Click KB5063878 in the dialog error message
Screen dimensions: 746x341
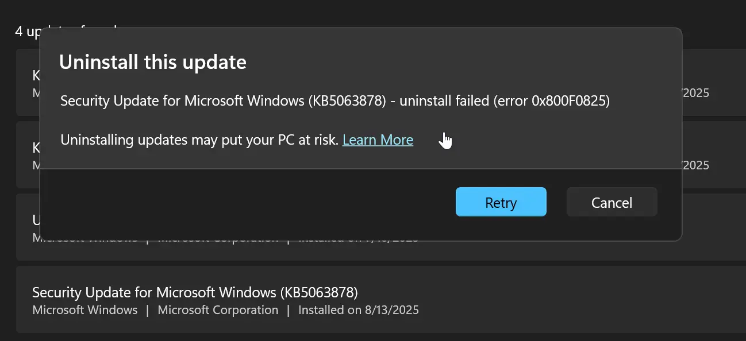pos(347,101)
